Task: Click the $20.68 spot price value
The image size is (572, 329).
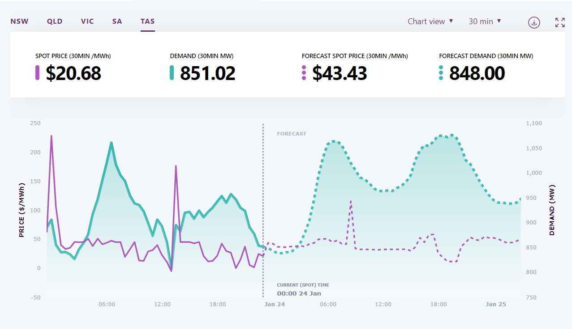Action: [73, 73]
